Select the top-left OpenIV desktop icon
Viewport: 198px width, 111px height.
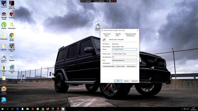(x=4, y=4)
